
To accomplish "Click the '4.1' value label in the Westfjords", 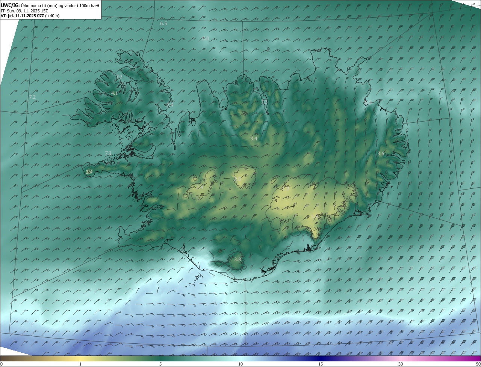I will point(115,93).
